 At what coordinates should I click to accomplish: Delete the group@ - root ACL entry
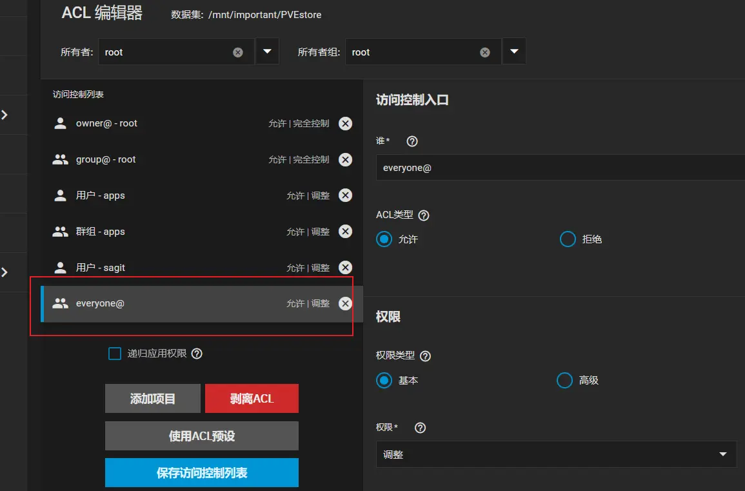pyautogui.click(x=346, y=160)
